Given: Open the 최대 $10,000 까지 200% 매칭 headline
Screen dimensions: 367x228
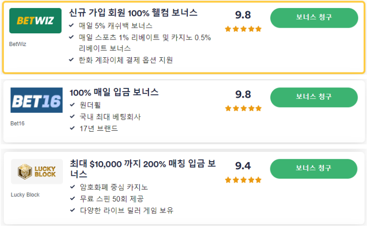Looking at the screenshot, I should pyautogui.click(x=143, y=169).
